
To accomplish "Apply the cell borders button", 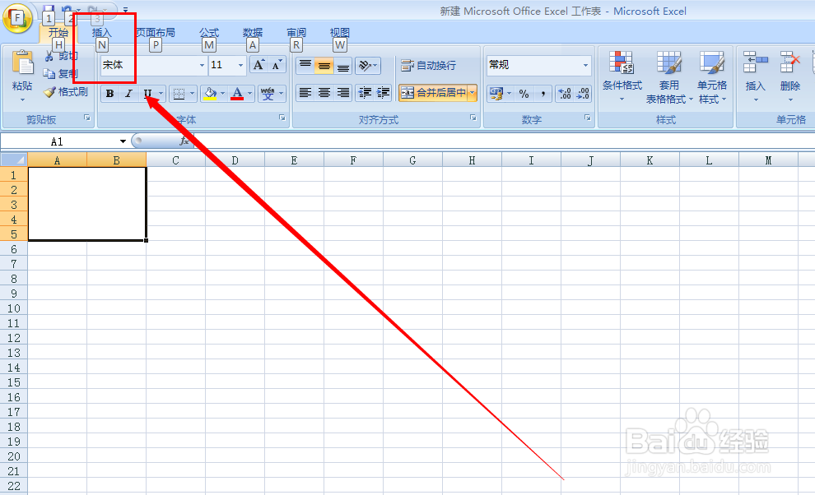I will [179, 94].
